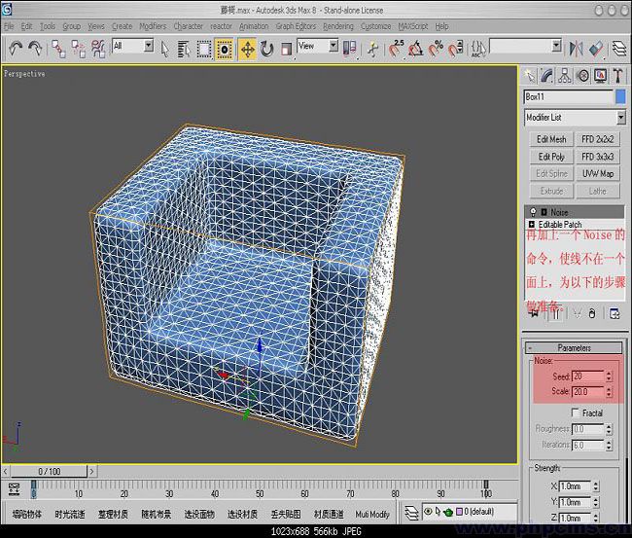Switch to the Utilities hammer panel tab

[x=617, y=76]
